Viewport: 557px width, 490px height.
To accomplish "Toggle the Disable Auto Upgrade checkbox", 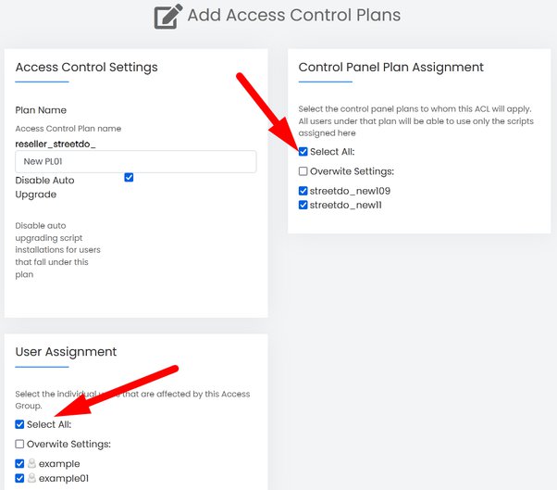I will point(129,177).
